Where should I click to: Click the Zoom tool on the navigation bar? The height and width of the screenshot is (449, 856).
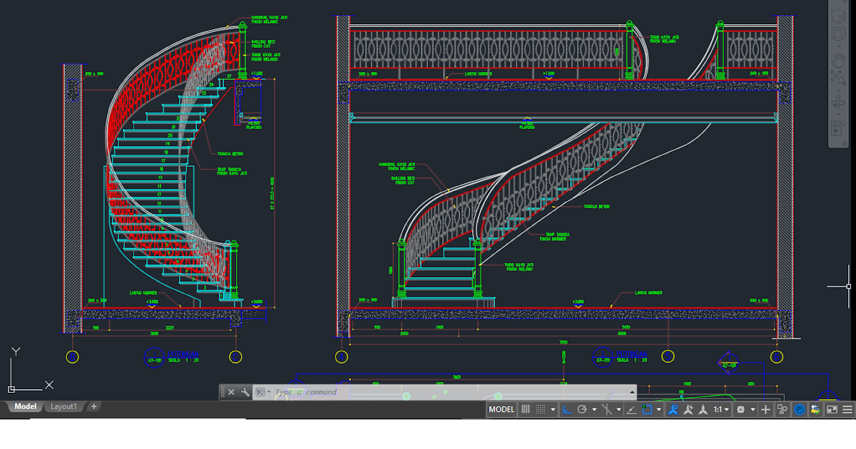point(838,77)
